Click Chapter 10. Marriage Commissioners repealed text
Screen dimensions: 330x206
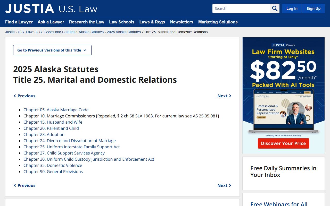(x=121, y=116)
